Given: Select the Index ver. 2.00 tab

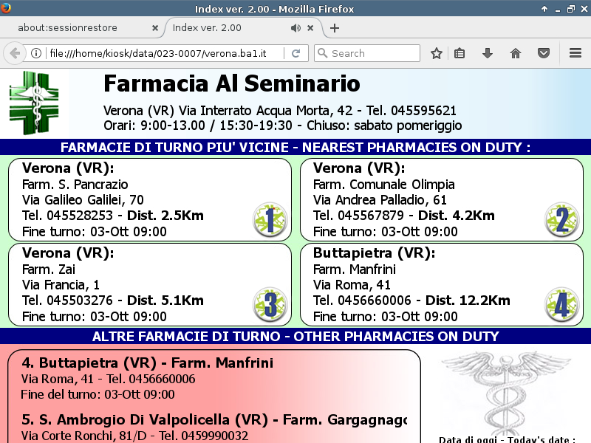Looking at the screenshot, I should point(222,28).
